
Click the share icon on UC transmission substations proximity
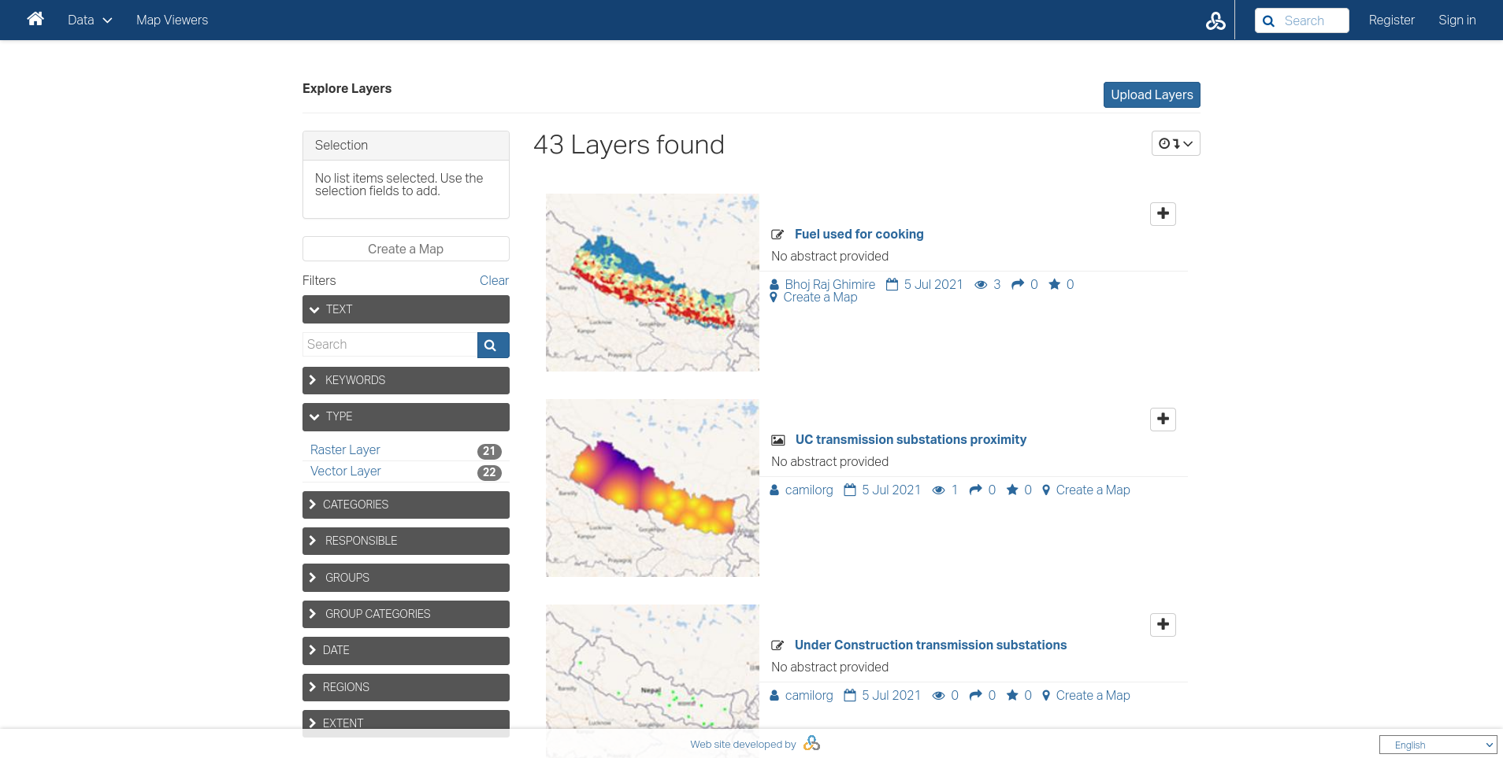click(975, 490)
